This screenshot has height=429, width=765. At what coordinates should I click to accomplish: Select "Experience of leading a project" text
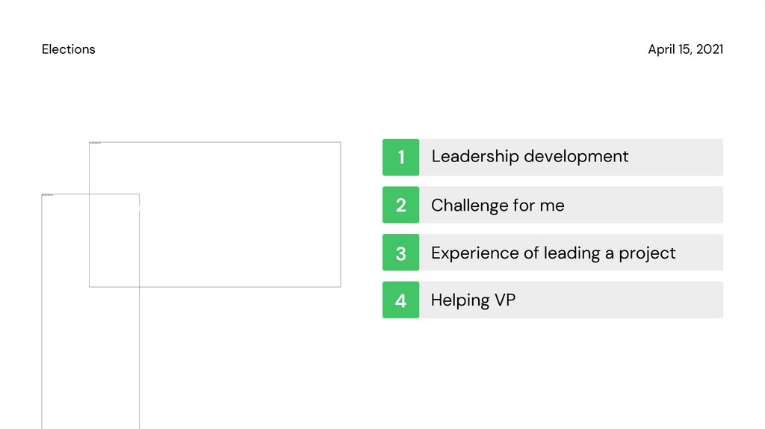pyautogui.click(x=553, y=253)
